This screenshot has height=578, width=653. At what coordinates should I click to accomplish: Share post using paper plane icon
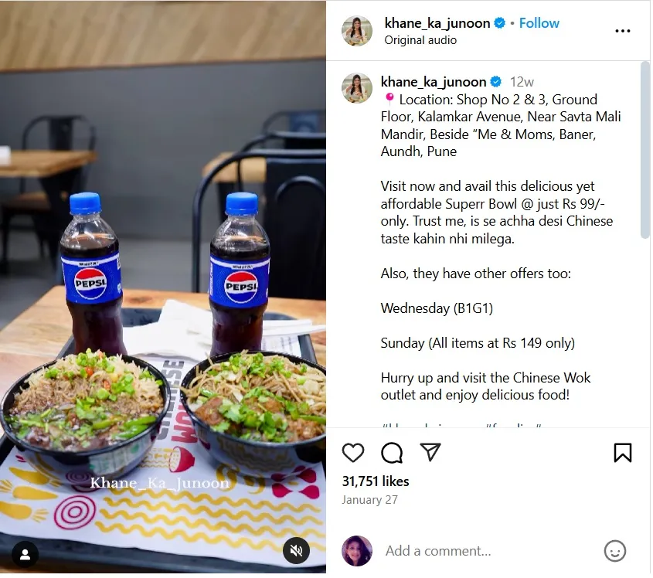coord(431,453)
